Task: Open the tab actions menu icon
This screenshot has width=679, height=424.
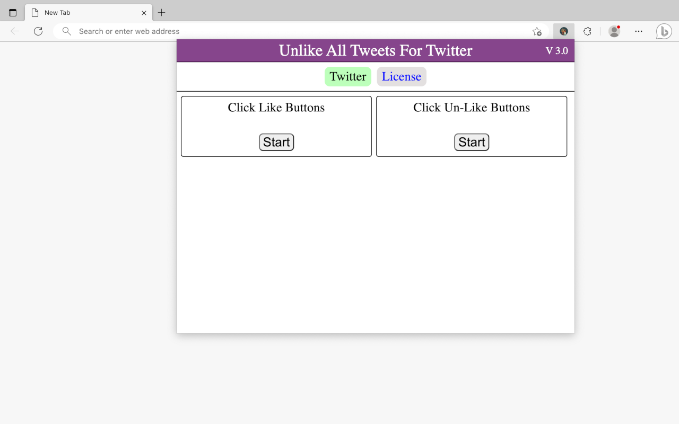Action: point(13,13)
